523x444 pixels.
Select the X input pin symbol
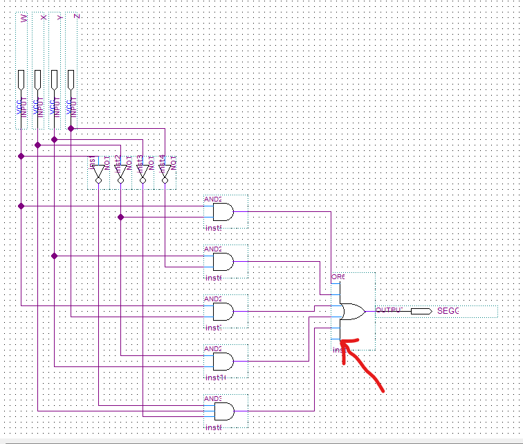[38, 80]
